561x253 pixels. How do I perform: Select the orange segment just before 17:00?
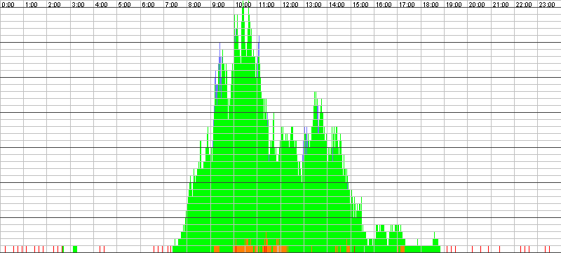[403, 249]
